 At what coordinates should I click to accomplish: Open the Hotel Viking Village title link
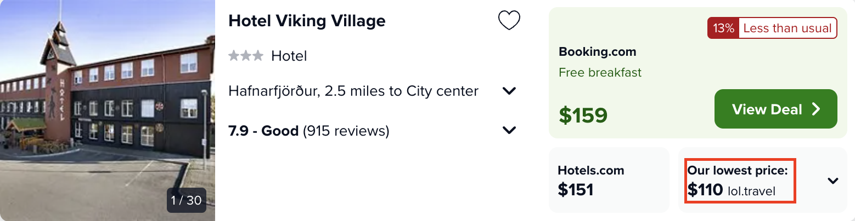pos(307,21)
